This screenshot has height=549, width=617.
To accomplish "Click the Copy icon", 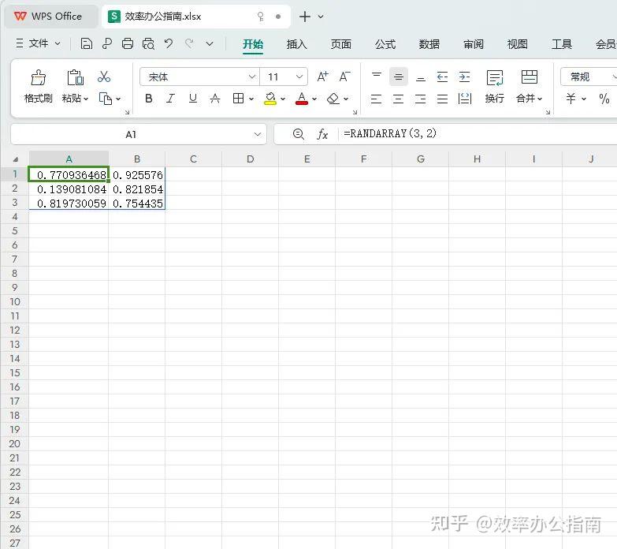I will coord(106,99).
